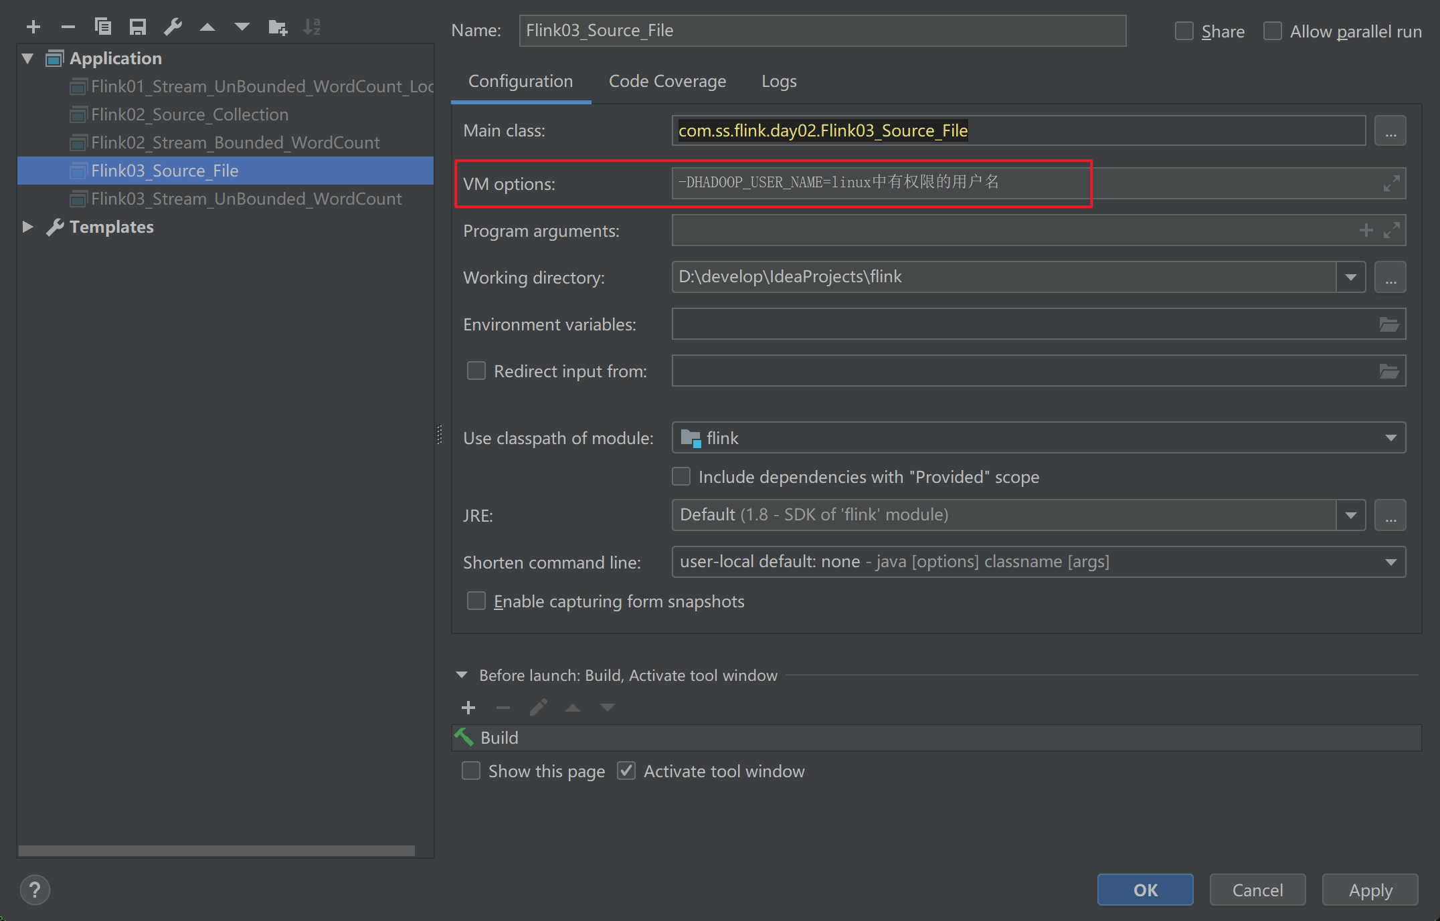Add a before launch task
Viewport: 1440px width, 921px height.
coord(468,708)
